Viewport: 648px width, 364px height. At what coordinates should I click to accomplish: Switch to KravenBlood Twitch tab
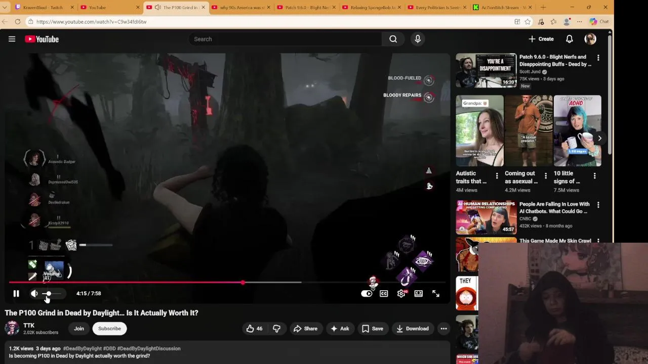(x=44, y=7)
